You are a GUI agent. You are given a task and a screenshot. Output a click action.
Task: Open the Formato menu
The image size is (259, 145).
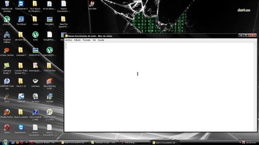[87, 40]
